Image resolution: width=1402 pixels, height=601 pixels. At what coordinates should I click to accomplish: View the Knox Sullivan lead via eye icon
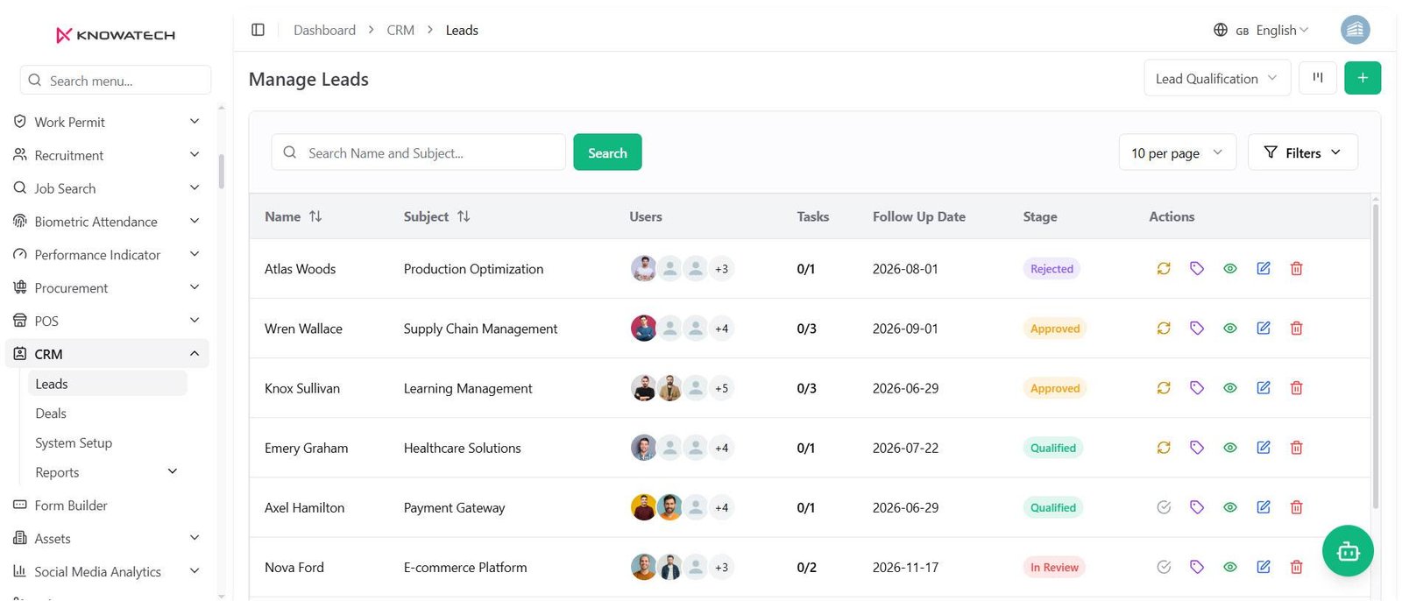[x=1230, y=388]
